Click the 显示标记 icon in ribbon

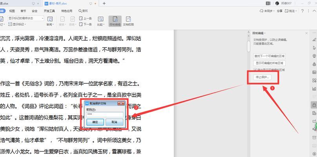point(10,24)
